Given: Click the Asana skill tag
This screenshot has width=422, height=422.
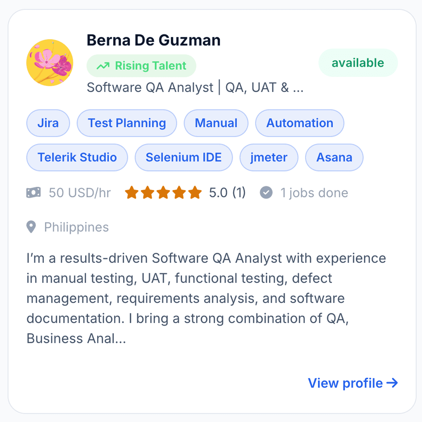Looking at the screenshot, I should (x=334, y=157).
